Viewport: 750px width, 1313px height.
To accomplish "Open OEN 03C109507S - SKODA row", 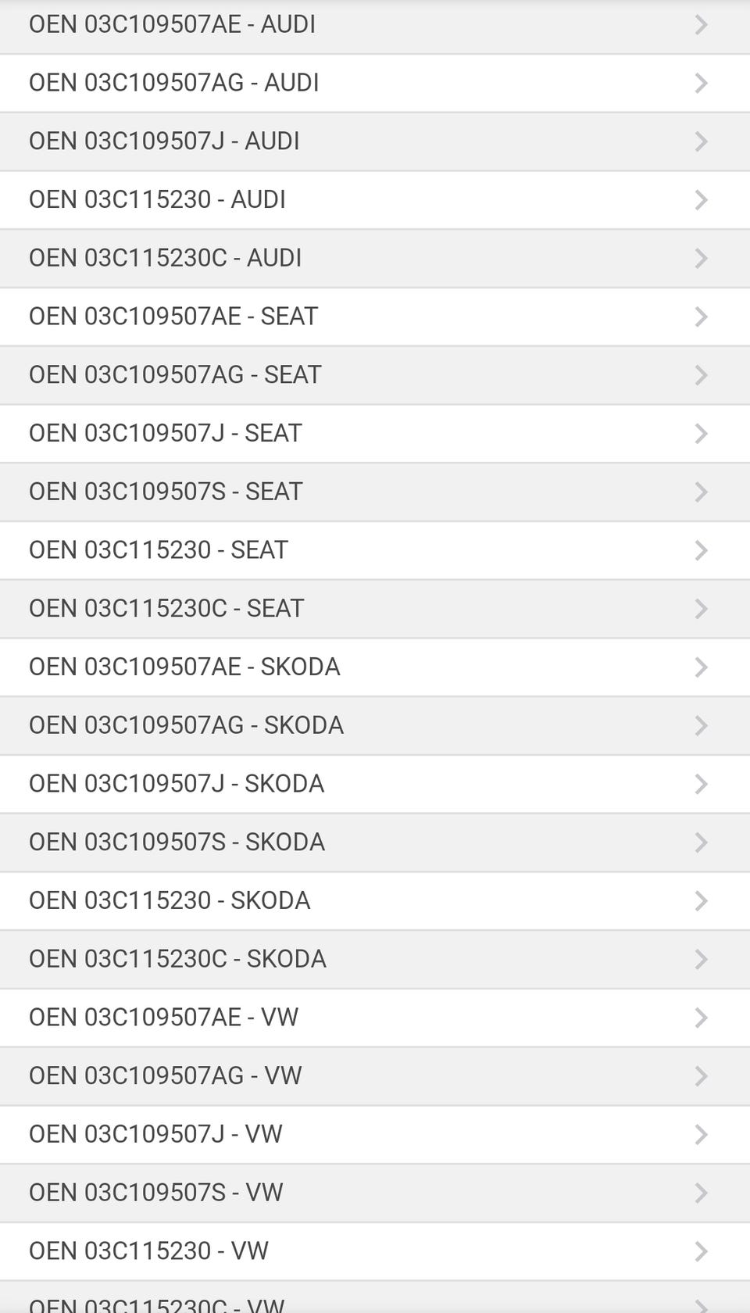I will (177, 842).
